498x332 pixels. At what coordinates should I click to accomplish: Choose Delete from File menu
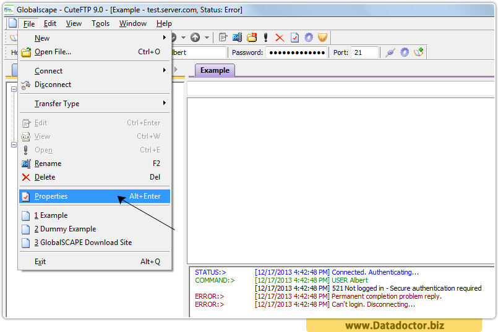pos(95,177)
